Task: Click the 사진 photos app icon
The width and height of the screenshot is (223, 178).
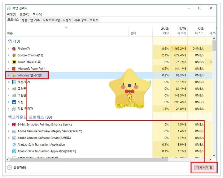Action: coord(14,102)
